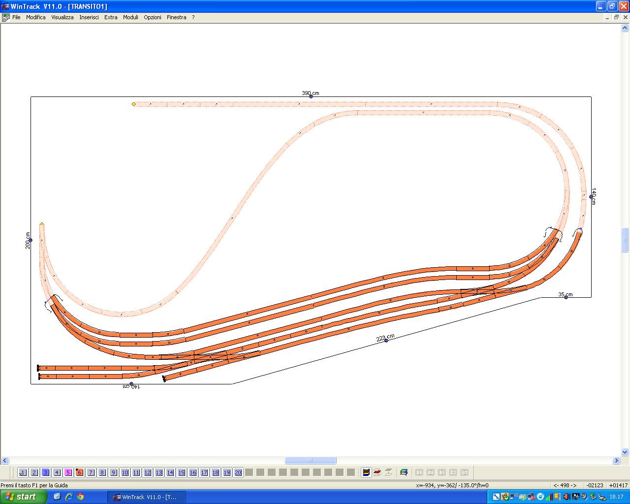
Task: Toggle the pink layer 5 button
Action: (x=68, y=472)
